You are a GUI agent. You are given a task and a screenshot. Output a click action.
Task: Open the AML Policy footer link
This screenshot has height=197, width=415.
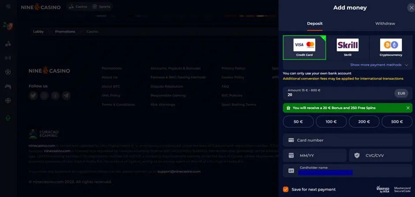click(111, 95)
